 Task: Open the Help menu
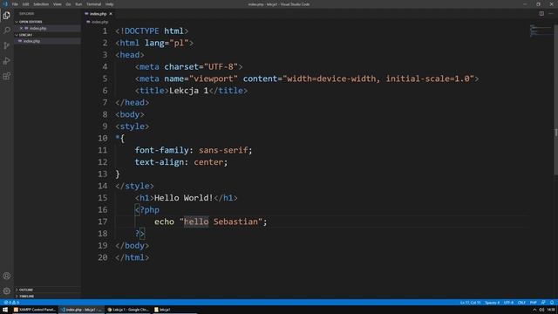[x=109, y=4]
